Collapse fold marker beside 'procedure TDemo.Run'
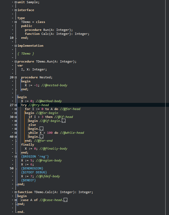This screenshot has height=215, width=169. coord(16,61)
